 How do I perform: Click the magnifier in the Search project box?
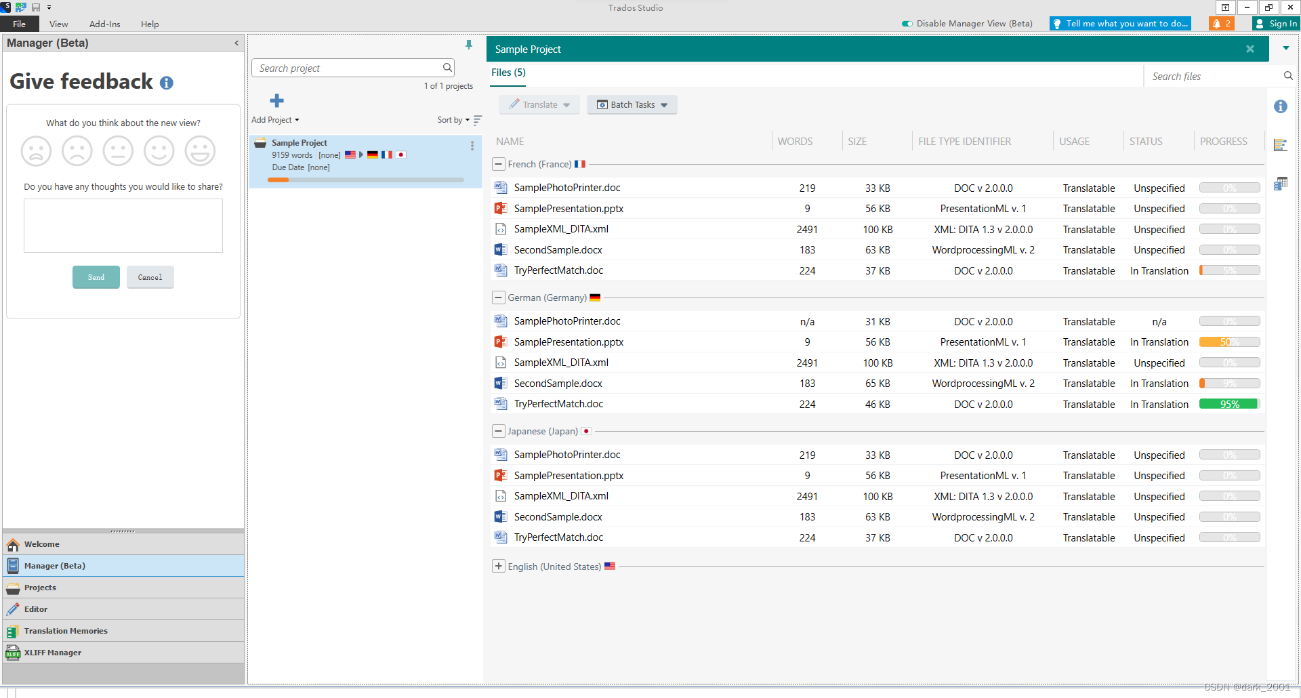pos(447,68)
